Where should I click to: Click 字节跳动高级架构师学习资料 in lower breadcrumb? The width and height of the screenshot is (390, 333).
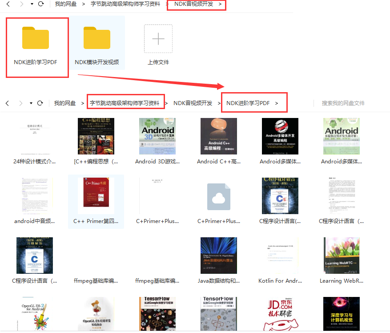pos(125,103)
